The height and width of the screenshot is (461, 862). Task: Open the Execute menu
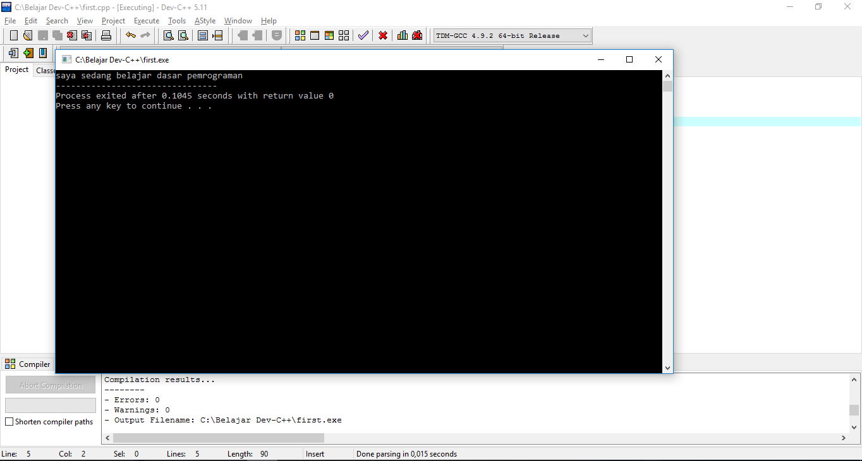146,20
